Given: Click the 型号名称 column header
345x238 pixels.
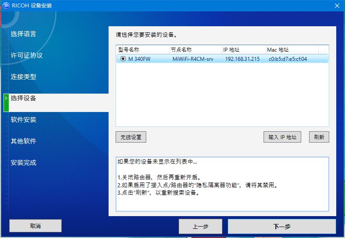Looking at the screenshot, I should click(x=143, y=50).
